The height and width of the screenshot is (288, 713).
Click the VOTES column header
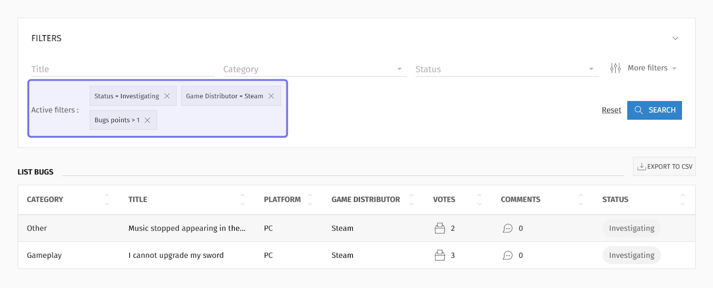coord(444,200)
